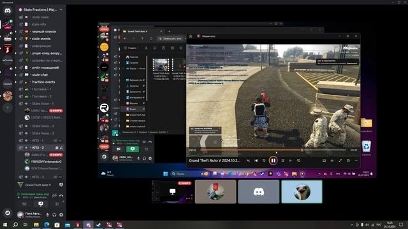Join the КПЗ - 1 voice channel

(40, 141)
